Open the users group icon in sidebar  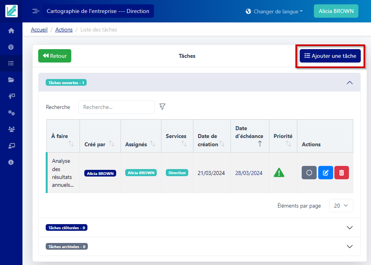tap(11, 129)
